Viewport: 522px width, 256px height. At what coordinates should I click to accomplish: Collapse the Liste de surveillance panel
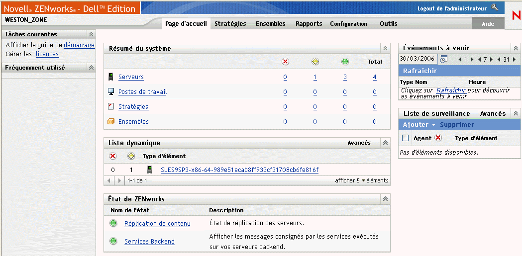pos(516,114)
